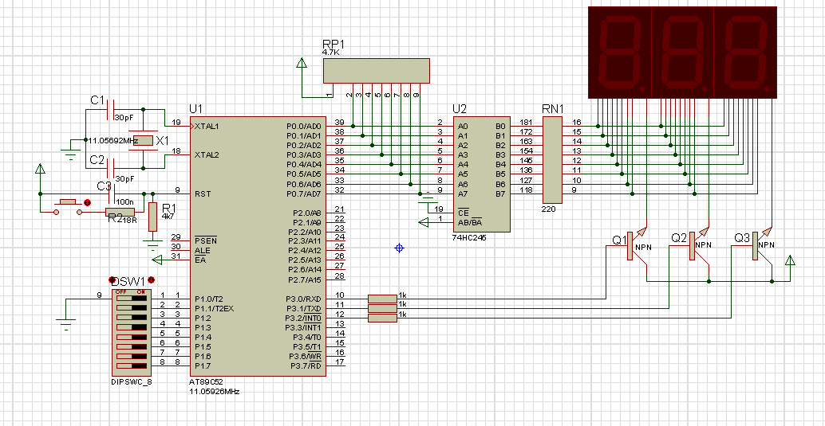This screenshot has width=825, height=426.
Task: Toggle DSW1 switch 7 on P1.6
Action: click(132, 356)
